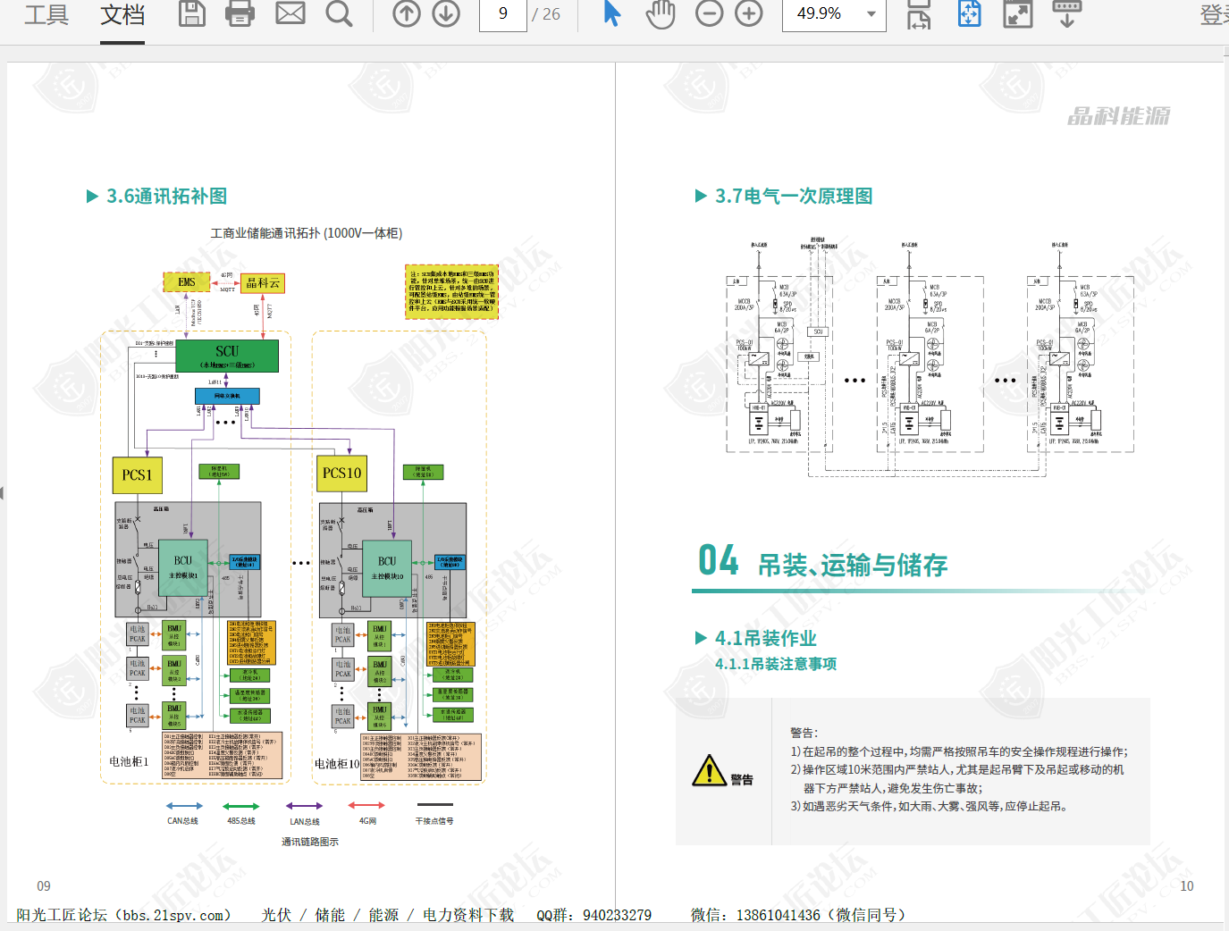
Task: Click the 晶科能源 logo on right page
Action: 1118,116
